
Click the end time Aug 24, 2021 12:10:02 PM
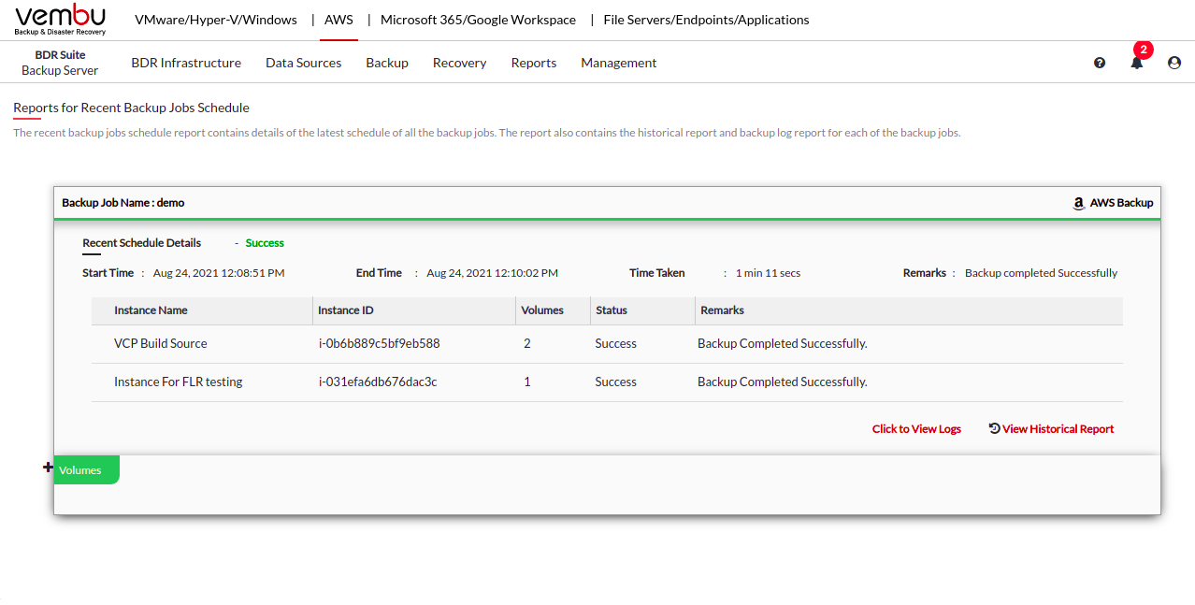point(493,273)
